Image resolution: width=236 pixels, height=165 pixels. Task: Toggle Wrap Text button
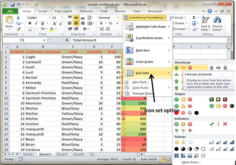point(90,18)
